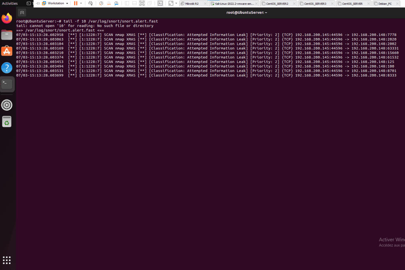Viewport: 405px width, 270px height.
Task: Expand the Workstation menu dropdown
Action: (x=67, y=3)
